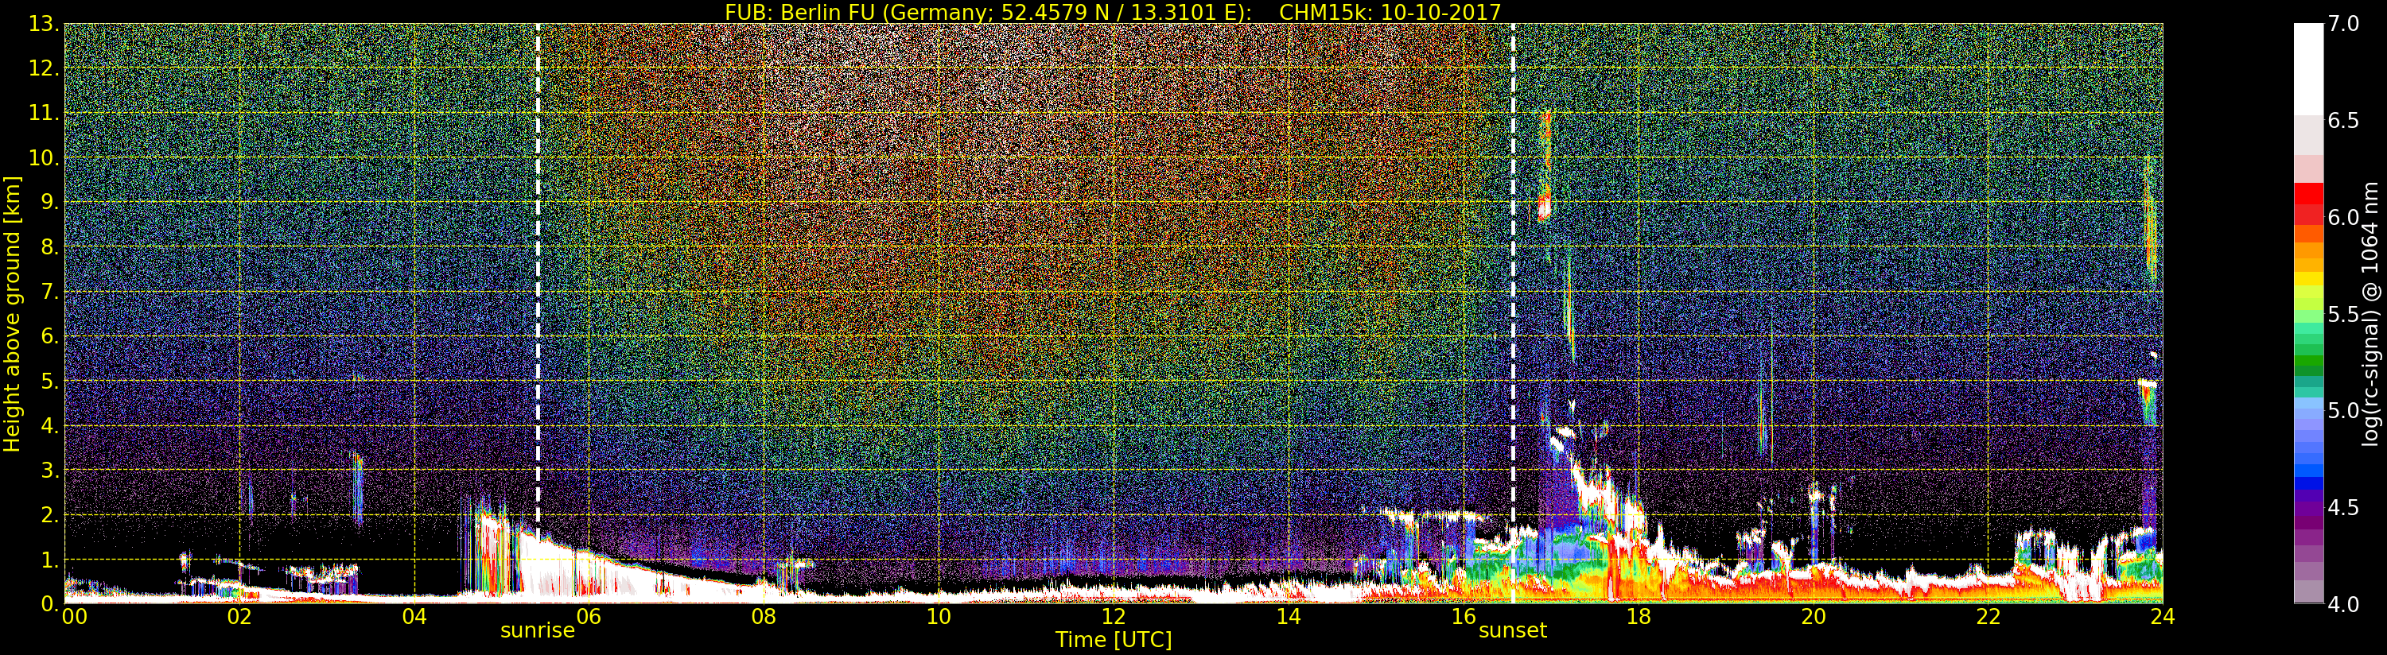Click the colorbar tick label '6.5'
2387x655 pixels.
[x=2343, y=121]
